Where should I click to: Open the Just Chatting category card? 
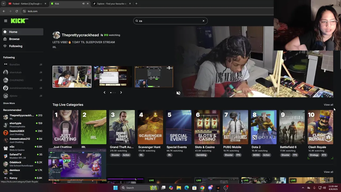click(x=65, y=127)
